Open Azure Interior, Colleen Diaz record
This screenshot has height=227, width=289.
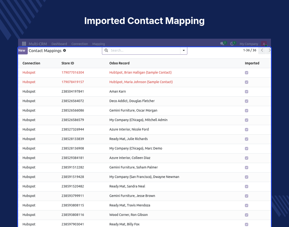pos(130,158)
